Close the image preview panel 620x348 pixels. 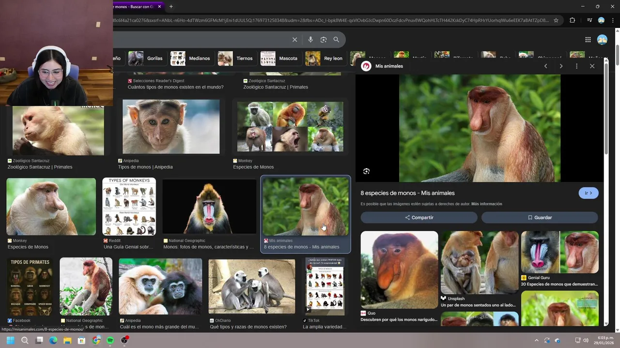click(592, 66)
